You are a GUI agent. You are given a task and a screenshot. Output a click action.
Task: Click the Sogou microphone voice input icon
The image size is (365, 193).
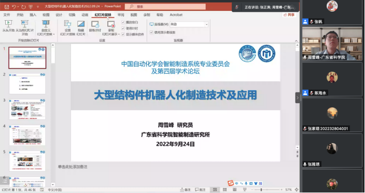[246, 184]
